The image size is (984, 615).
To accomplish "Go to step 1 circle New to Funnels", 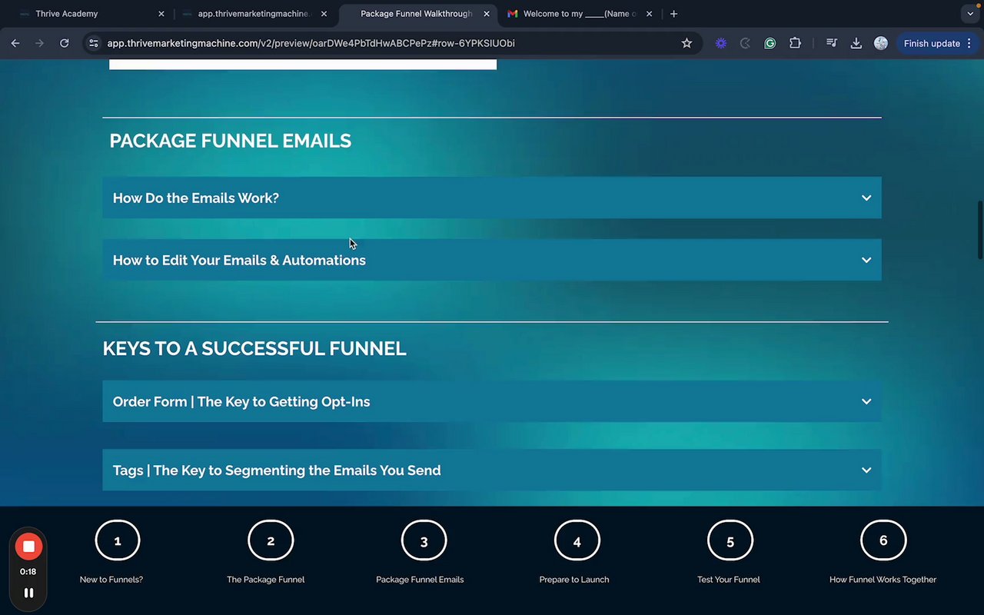I will (x=118, y=540).
